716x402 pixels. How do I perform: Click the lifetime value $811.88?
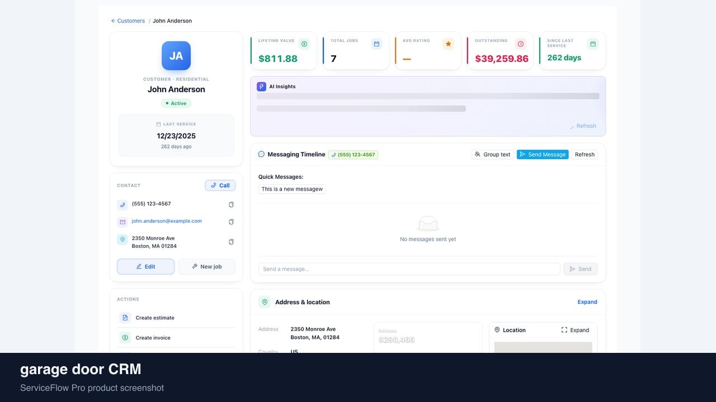tap(278, 59)
